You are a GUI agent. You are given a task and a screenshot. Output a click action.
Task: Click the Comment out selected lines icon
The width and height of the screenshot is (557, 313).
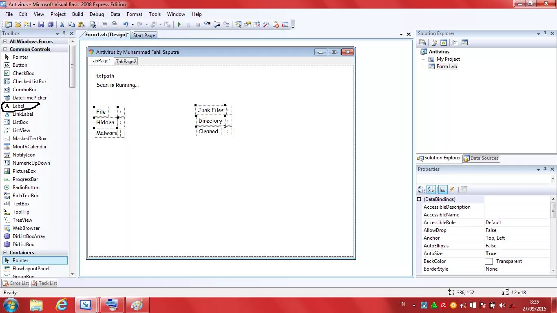(105, 24)
